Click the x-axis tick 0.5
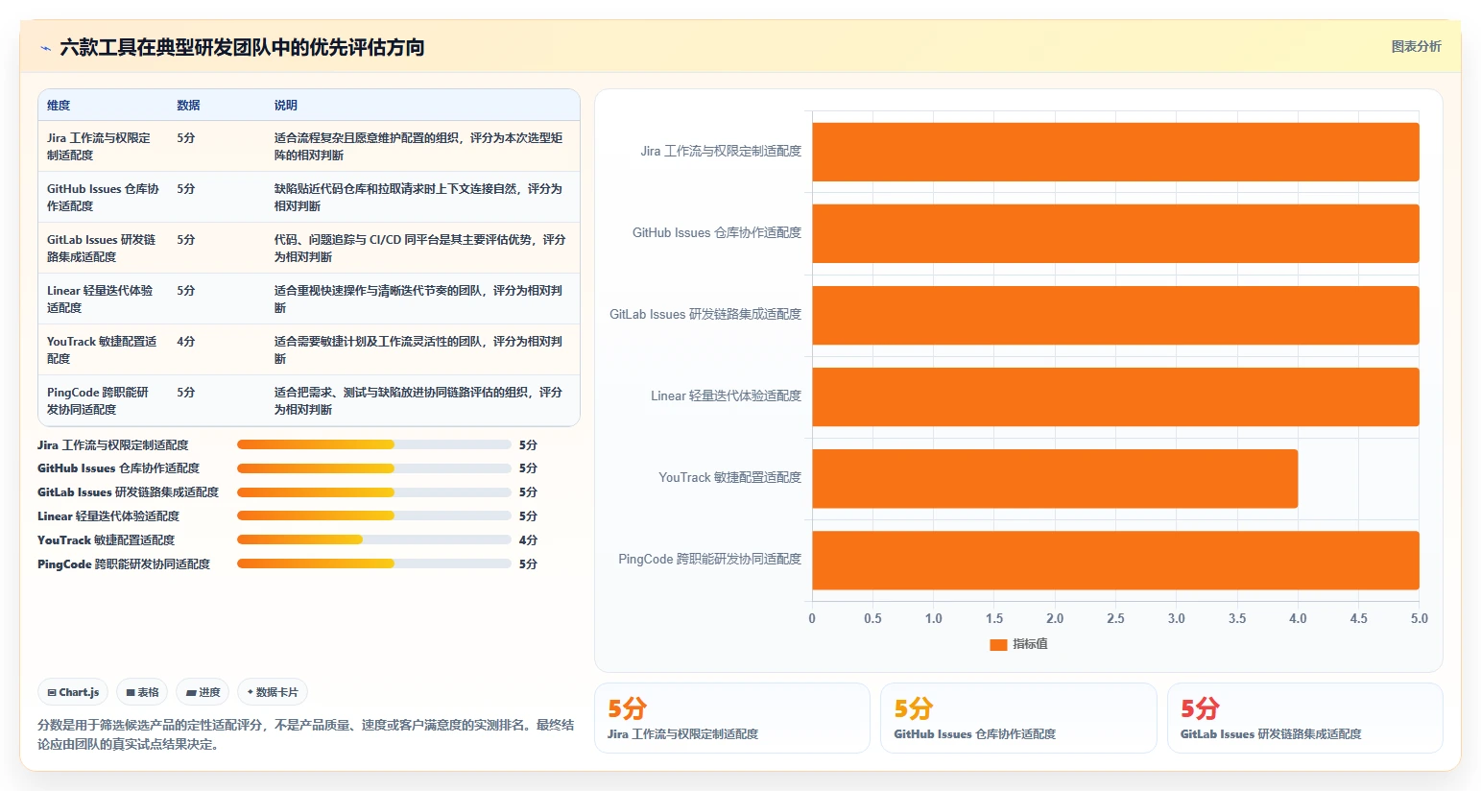Viewport: 1481px width, 791px height. (872, 618)
